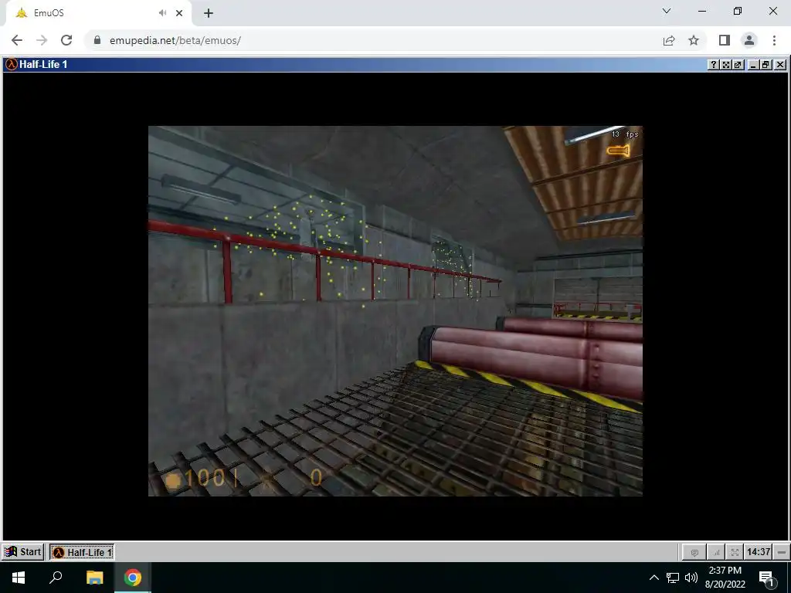This screenshot has height=593, width=791.
Task: Close the EmuOS browser tab
Action: click(179, 13)
